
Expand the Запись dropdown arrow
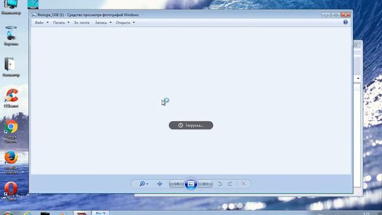coord(110,23)
